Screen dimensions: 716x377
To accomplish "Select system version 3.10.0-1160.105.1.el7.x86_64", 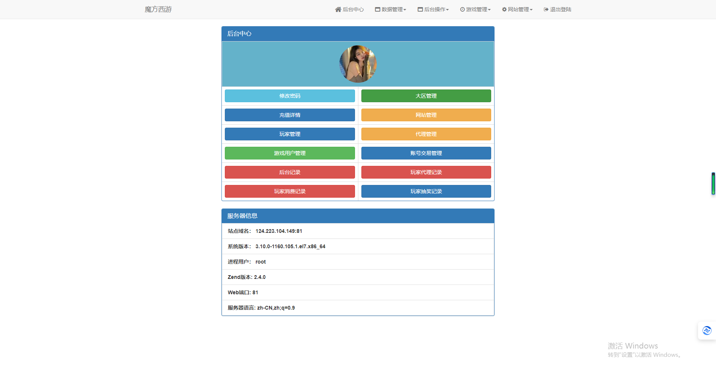I will coord(290,246).
